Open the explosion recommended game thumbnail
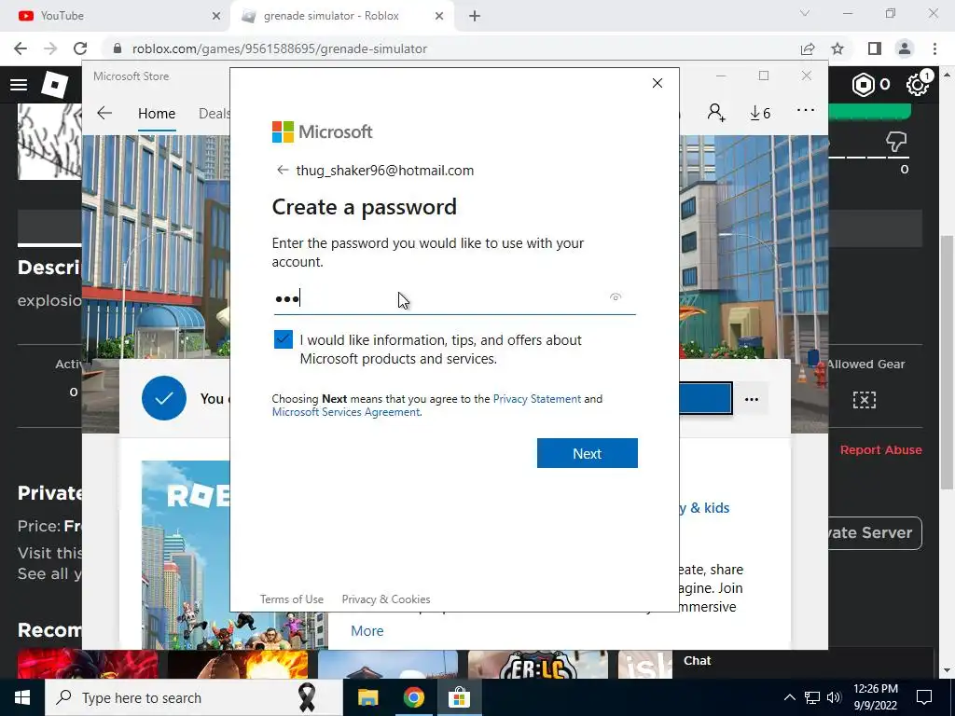 coord(238,664)
